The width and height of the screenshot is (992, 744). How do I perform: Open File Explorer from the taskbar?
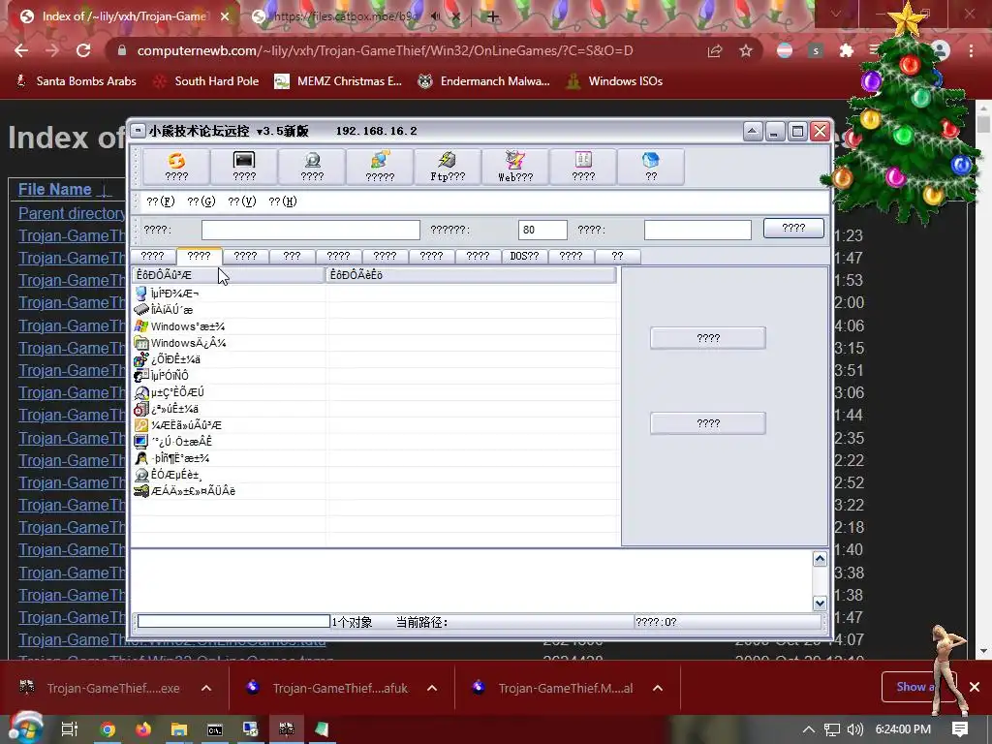point(179,729)
